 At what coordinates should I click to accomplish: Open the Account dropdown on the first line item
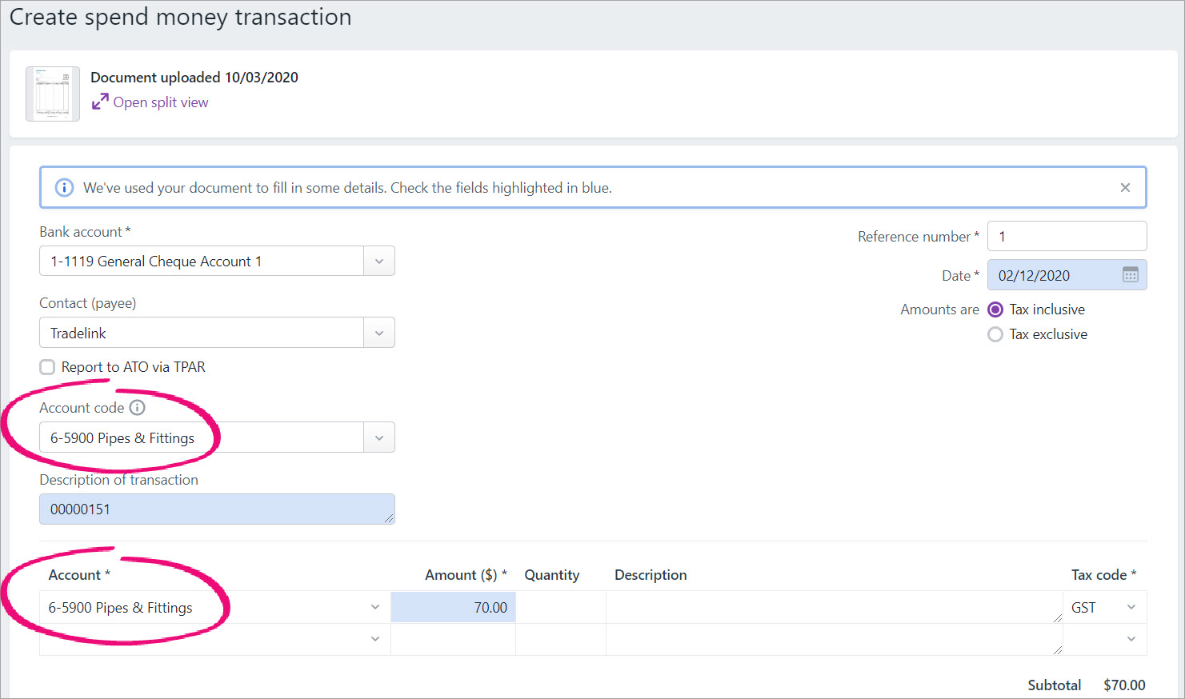374,607
